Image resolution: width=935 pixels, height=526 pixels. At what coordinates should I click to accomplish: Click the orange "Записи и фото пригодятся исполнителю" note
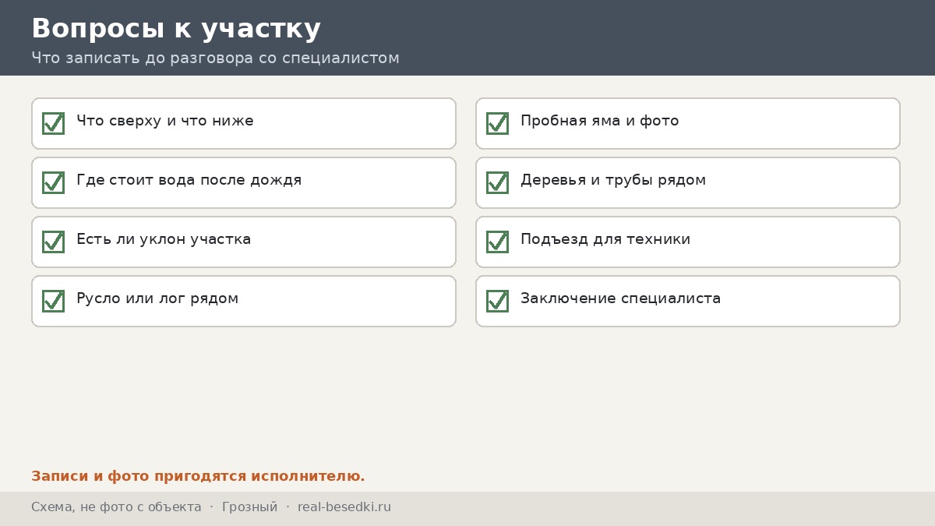[x=198, y=476]
